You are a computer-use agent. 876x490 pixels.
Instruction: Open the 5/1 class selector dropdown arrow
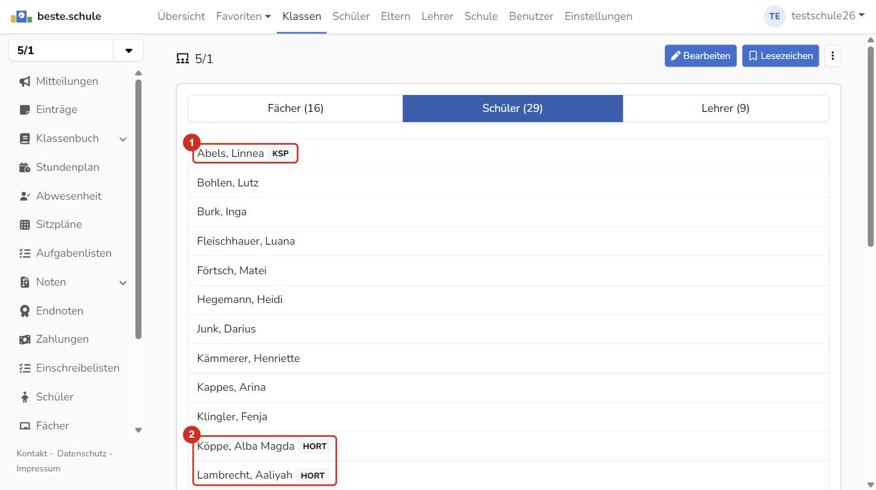pos(128,51)
